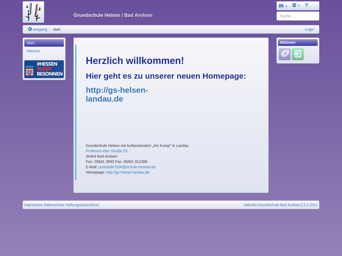The width and height of the screenshot is (342, 256).
Task: Click the poststelle7530 email address link
Action: coord(127,167)
